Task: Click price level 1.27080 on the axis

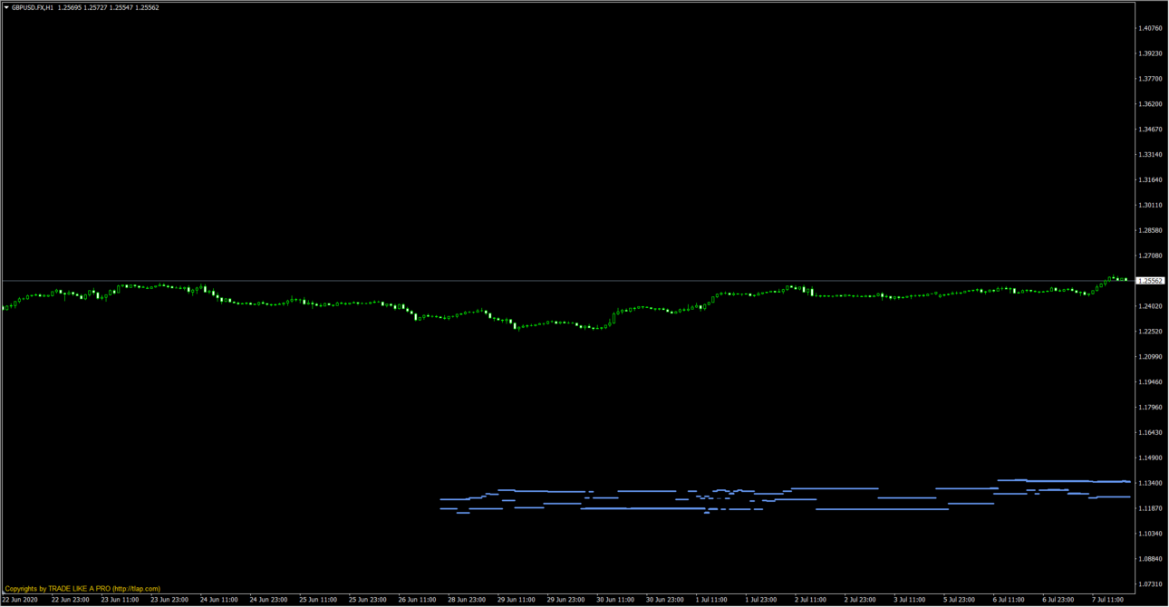Action: (x=1151, y=255)
